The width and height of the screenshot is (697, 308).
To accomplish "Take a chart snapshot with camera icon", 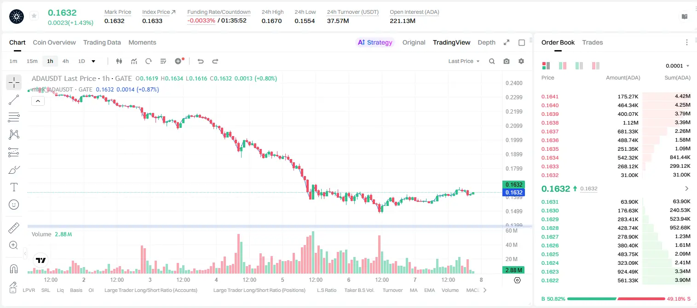I will pos(507,61).
